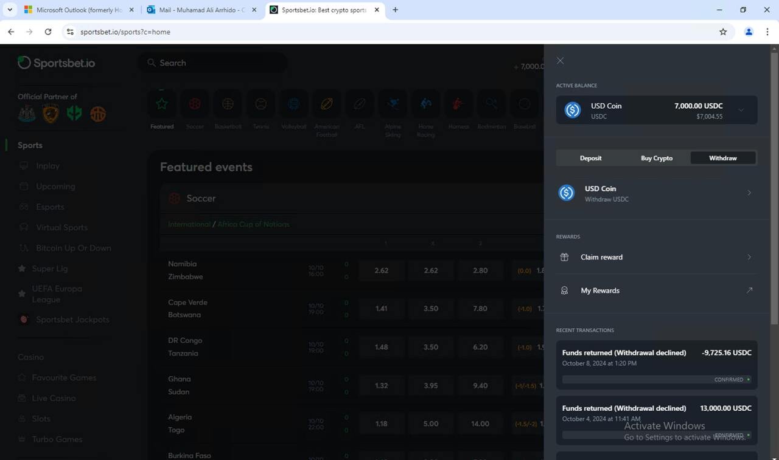Image resolution: width=779 pixels, height=460 pixels.
Task: Select the Volleyball category icon
Action: point(293,104)
